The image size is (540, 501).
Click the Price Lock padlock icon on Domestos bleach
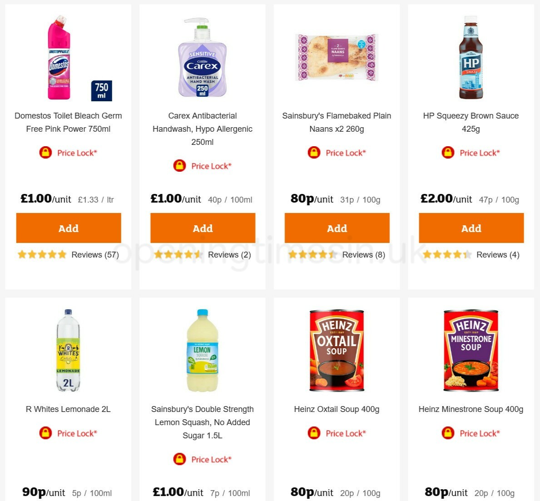point(45,153)
